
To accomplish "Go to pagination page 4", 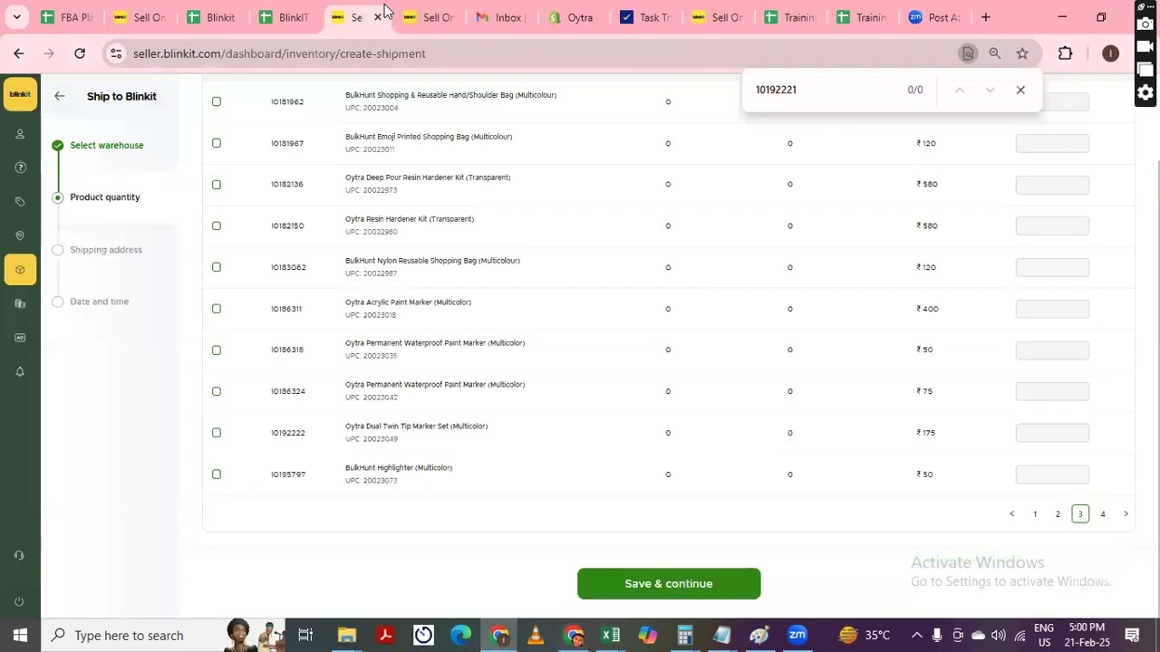I will tap(1103, 514).
